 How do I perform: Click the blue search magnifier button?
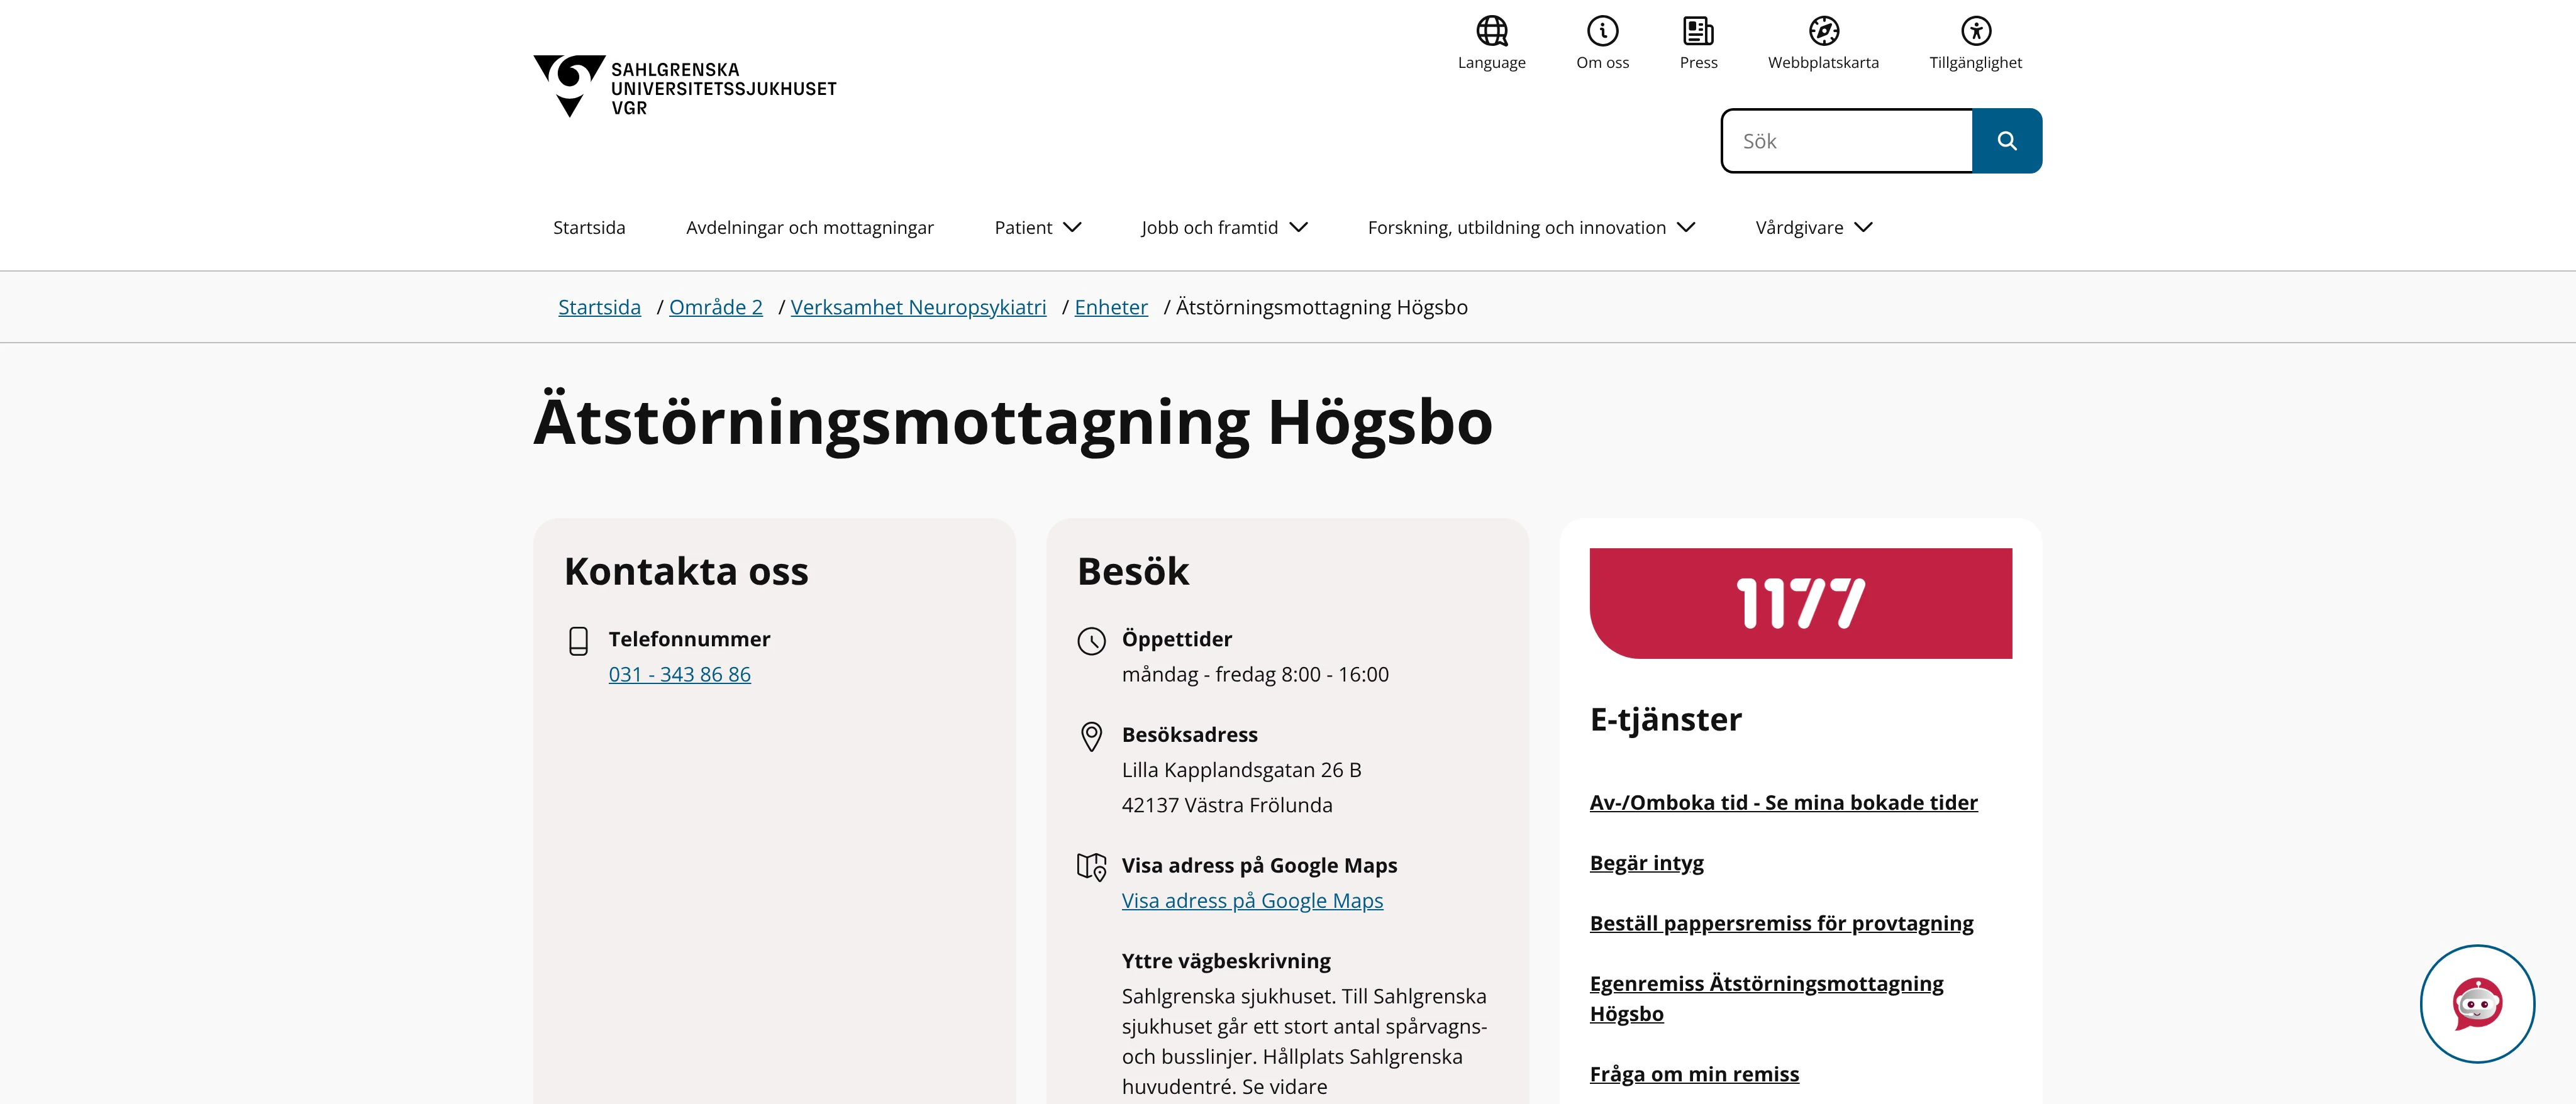click(2006, 141)
